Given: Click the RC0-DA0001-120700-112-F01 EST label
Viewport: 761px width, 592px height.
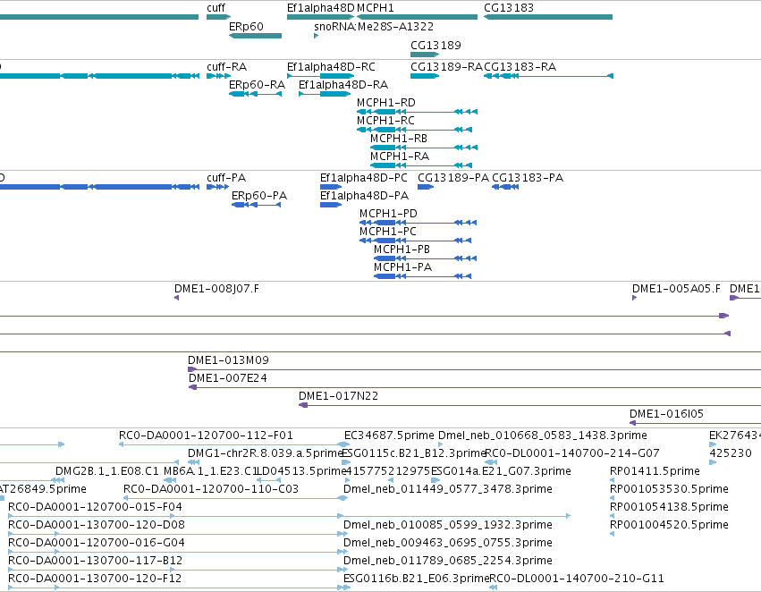Looking at the screenshot, I should (206, 436).
